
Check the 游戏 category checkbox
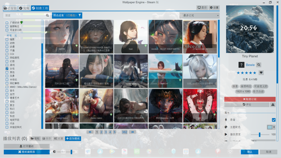coord(7,65)
